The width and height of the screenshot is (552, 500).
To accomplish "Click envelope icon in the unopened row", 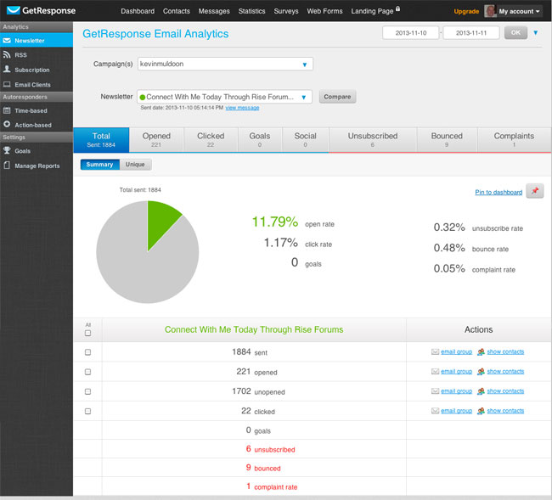I will 435,391.
